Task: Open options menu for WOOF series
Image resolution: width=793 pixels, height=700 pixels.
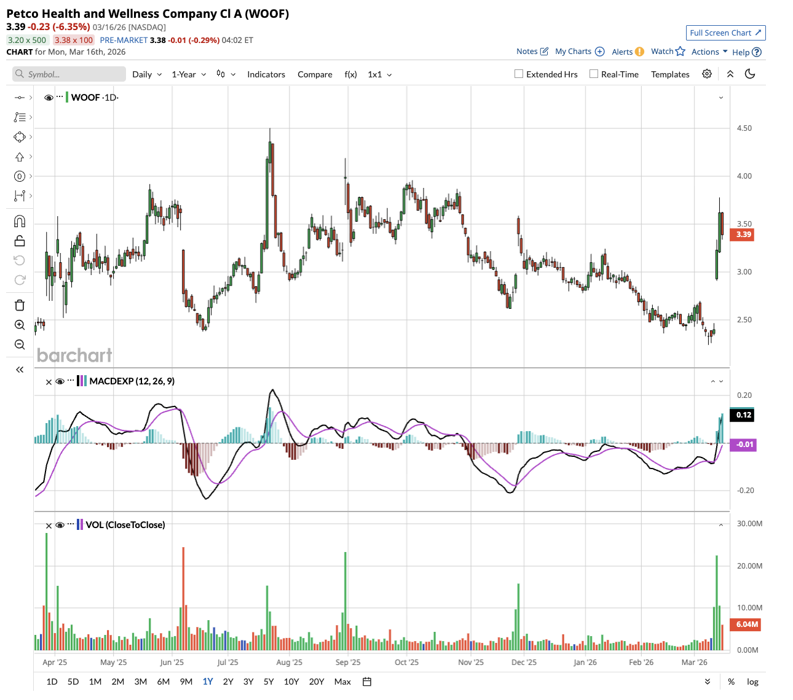Action: click(x=60, y=97)
